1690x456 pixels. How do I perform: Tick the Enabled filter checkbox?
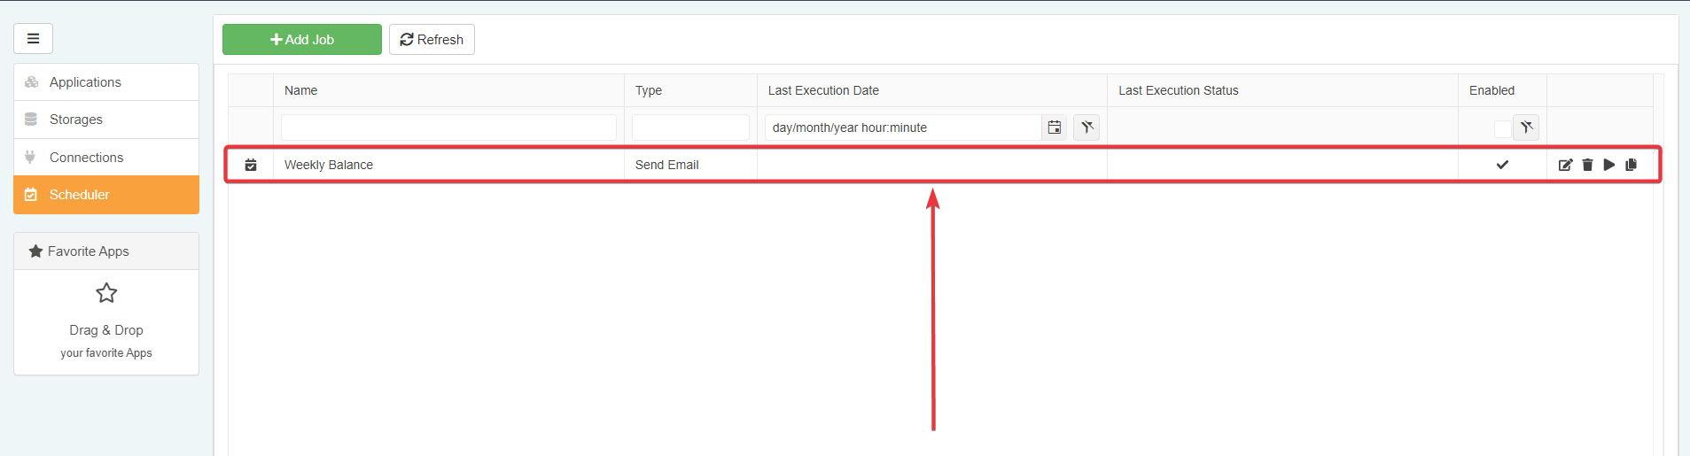click(1502, 128)
